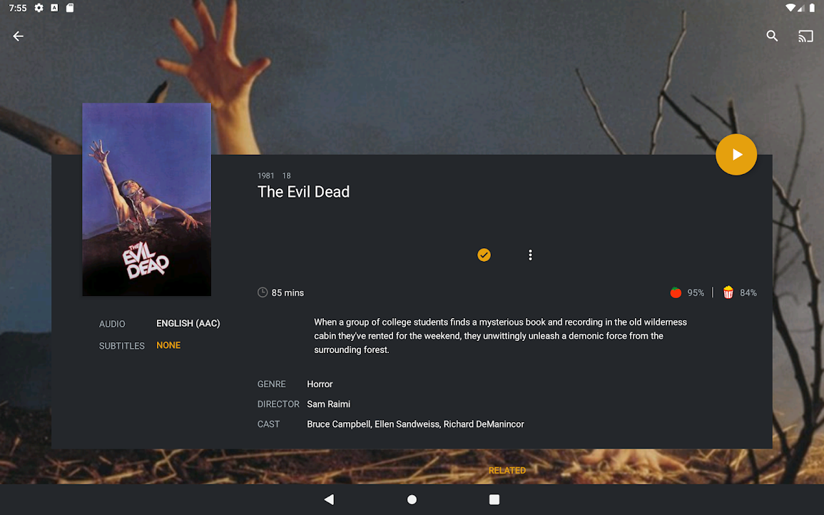Image resolution: width=824 pixels, height=515 pixels.
Task: Tap Android recent apps square
Action: pos(494,499)
